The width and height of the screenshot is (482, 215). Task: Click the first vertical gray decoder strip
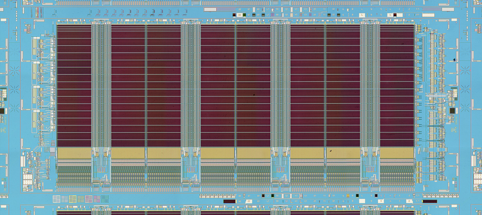[x=101, y=86]
